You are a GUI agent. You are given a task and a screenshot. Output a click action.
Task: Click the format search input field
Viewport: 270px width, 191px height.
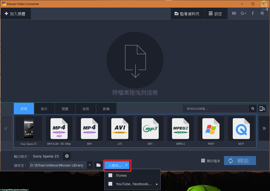tap(215, 109)
